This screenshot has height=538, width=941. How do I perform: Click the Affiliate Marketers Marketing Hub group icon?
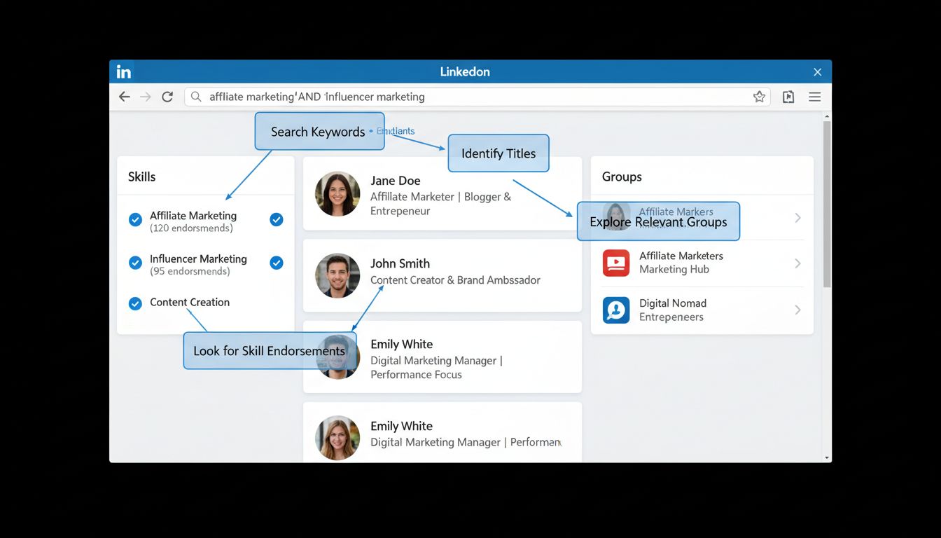615,263
